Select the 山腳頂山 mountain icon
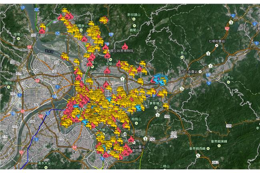Screen dimensions: 260x173 (x=9, y=87)
